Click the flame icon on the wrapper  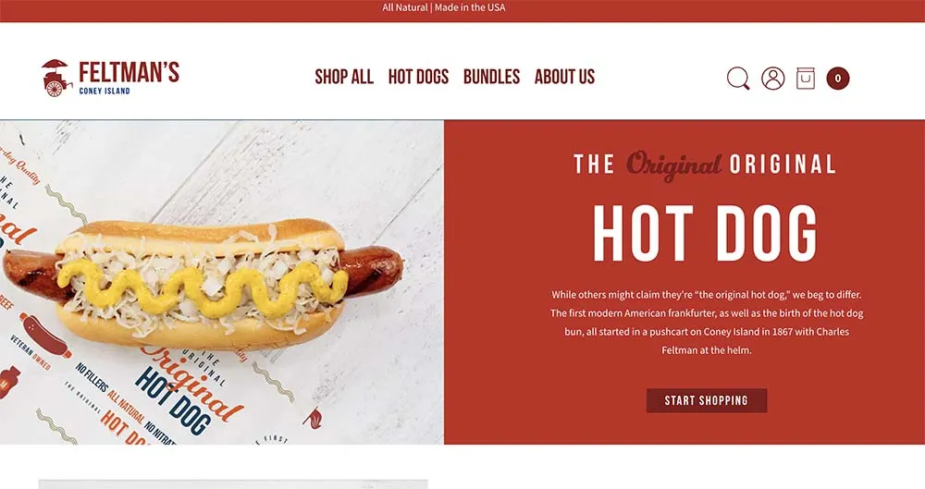pos(314,418)
